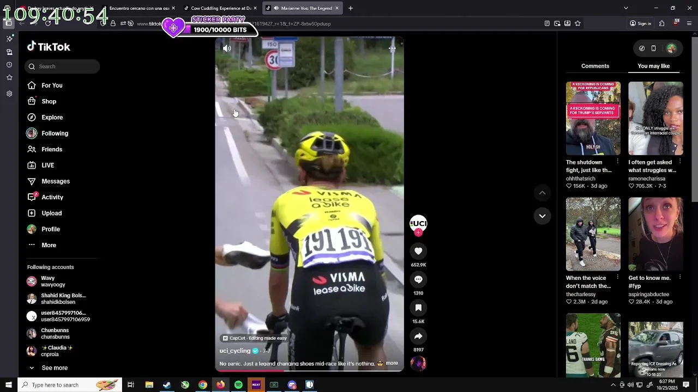Click the uci_cycling username under video

[x=235, y=351]
